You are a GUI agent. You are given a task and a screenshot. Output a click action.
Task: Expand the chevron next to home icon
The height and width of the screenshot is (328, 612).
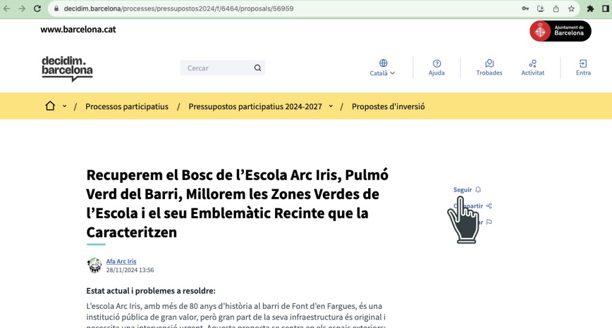pos(65,106)
